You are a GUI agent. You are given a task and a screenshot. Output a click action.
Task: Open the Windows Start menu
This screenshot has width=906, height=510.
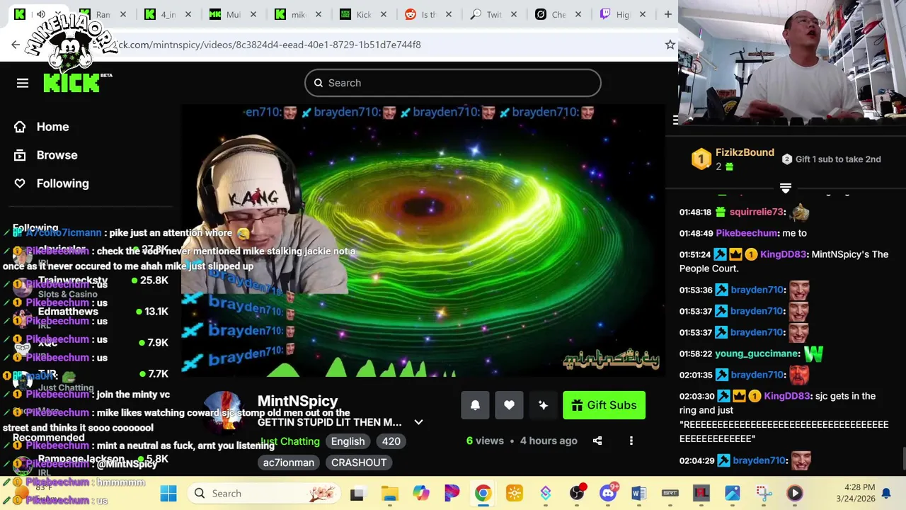[168, 493]
